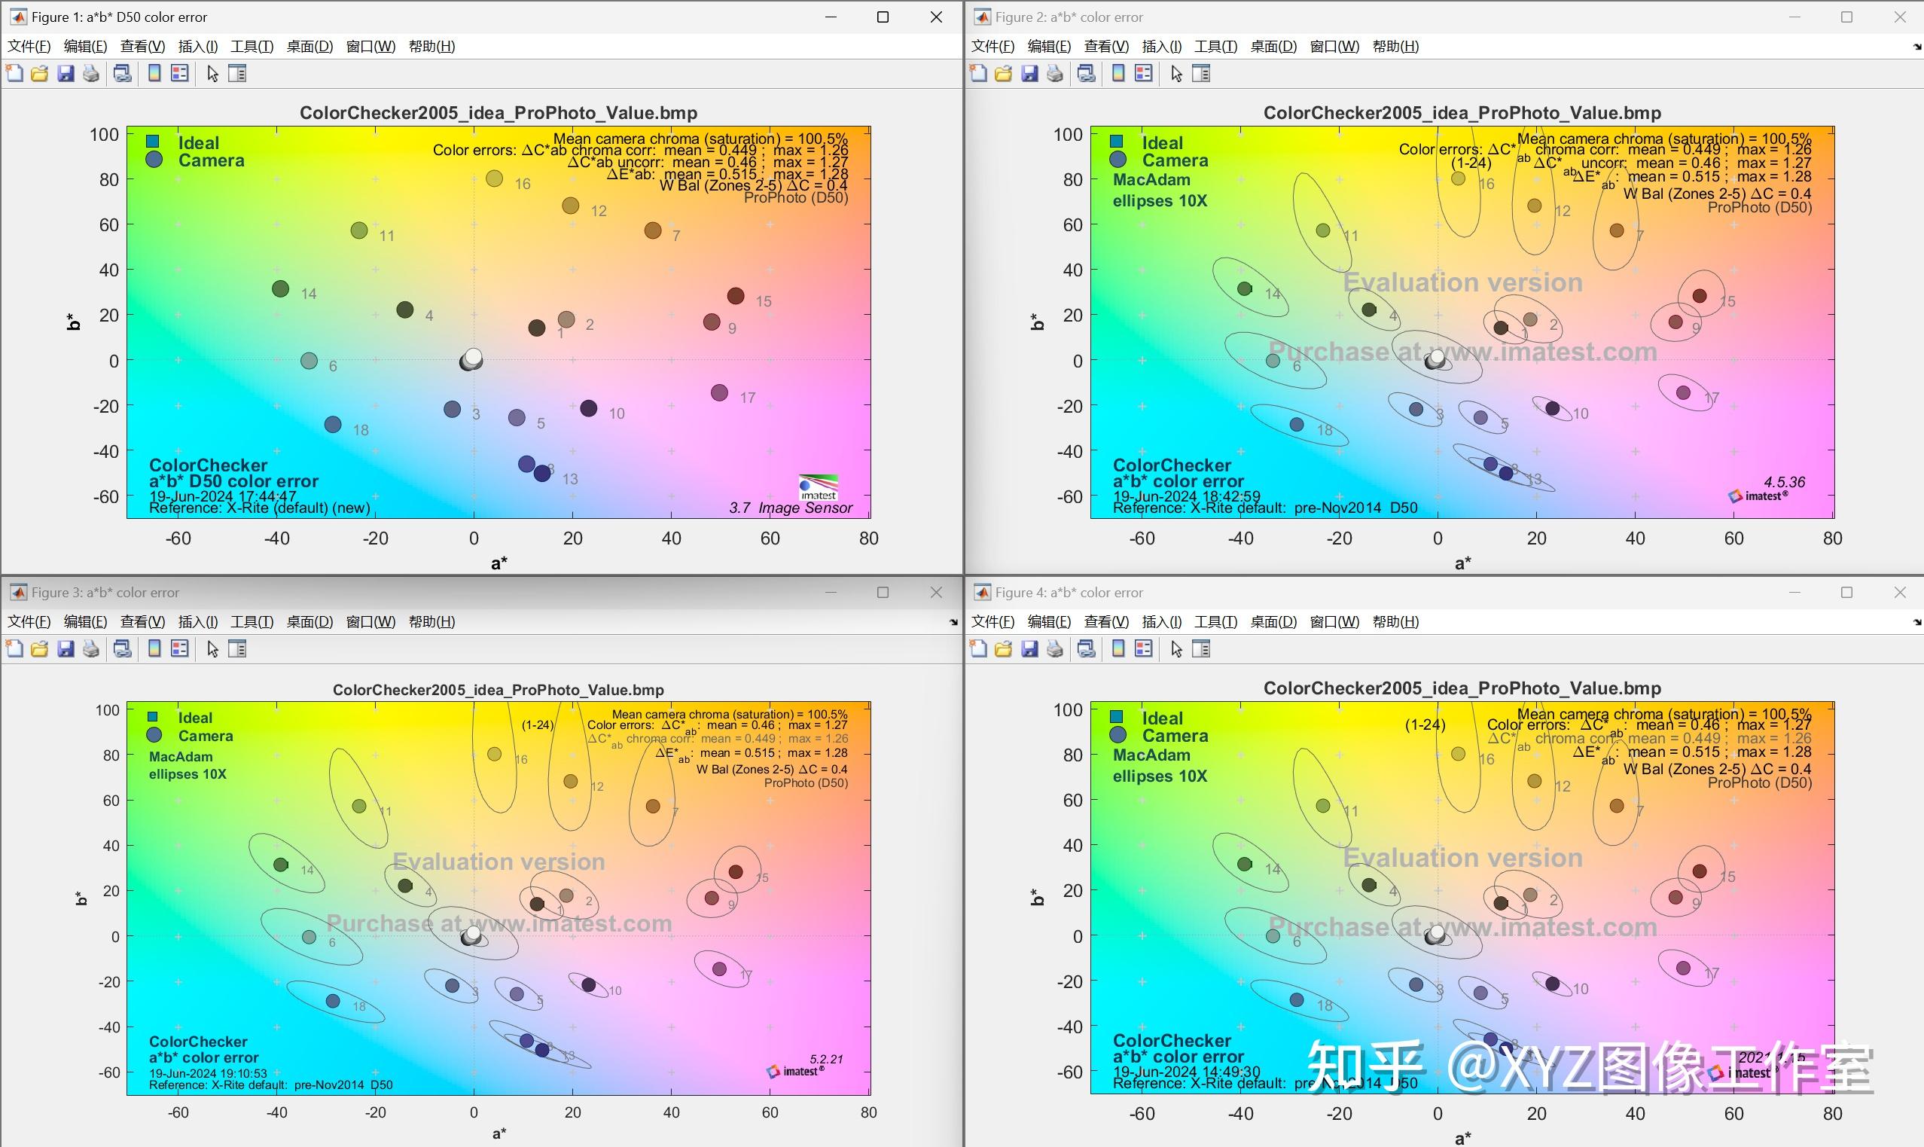Insert a colorbar in Figure 1

point(155,72)
